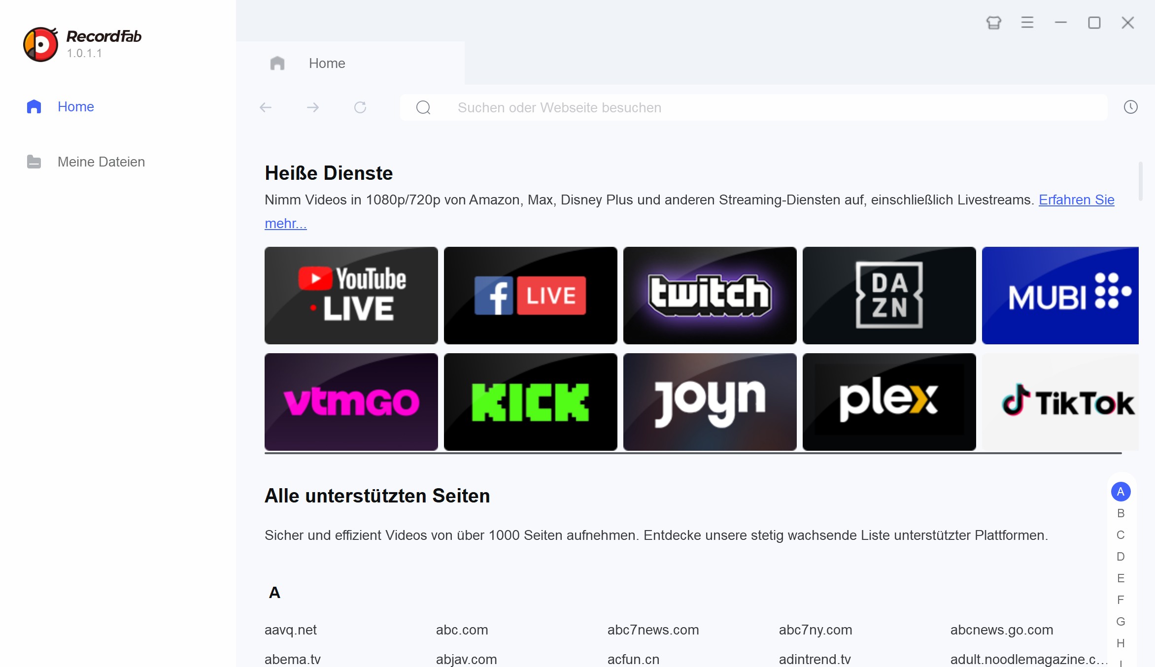Click the RecordFab logo icon
Viewport: 1155px width, 667px height.
click(40, 44)
